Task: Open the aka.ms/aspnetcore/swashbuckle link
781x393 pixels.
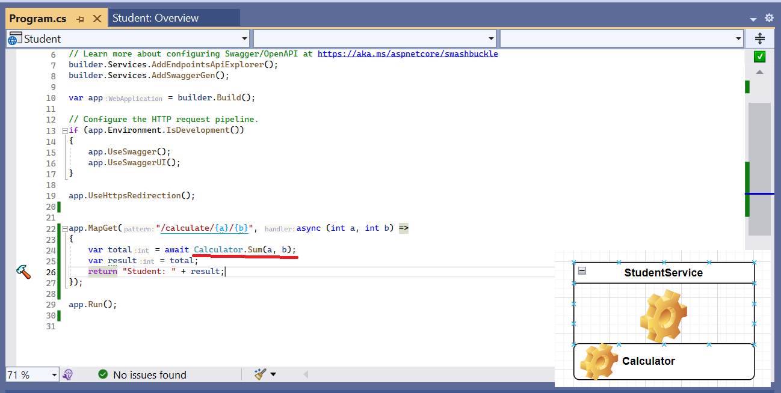Action: point(407,53)
